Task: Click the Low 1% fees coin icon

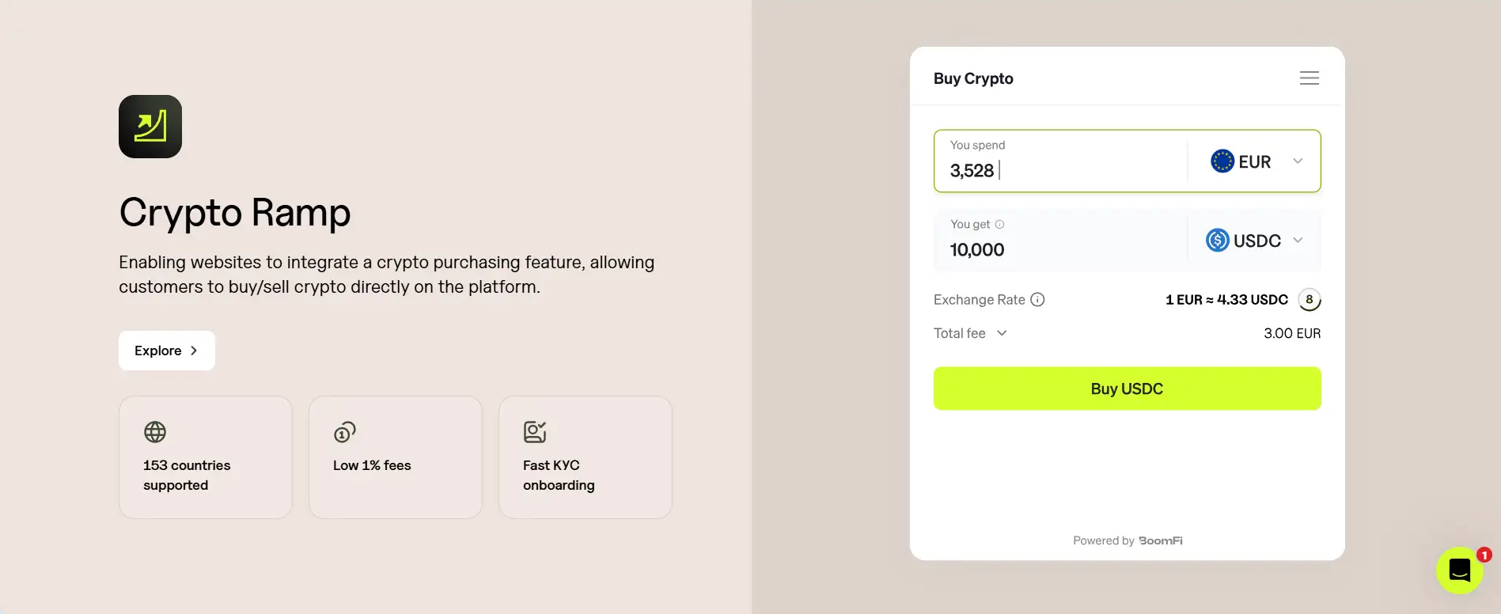Action: click(345, 432)
